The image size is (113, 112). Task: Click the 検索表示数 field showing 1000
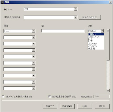(x=101, y=96)
